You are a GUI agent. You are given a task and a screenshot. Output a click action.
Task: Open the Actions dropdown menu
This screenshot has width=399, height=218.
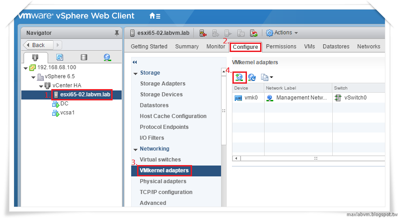[282, 33]
